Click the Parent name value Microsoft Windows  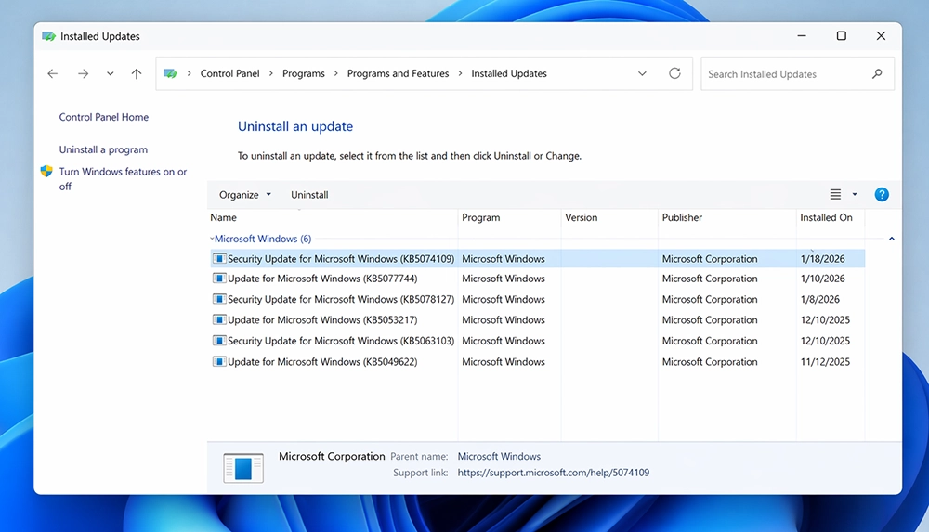point(499,457)
